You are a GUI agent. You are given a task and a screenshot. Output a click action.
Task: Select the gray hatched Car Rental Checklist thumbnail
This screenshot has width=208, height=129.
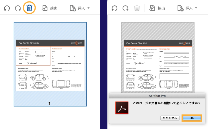point(158,58)
